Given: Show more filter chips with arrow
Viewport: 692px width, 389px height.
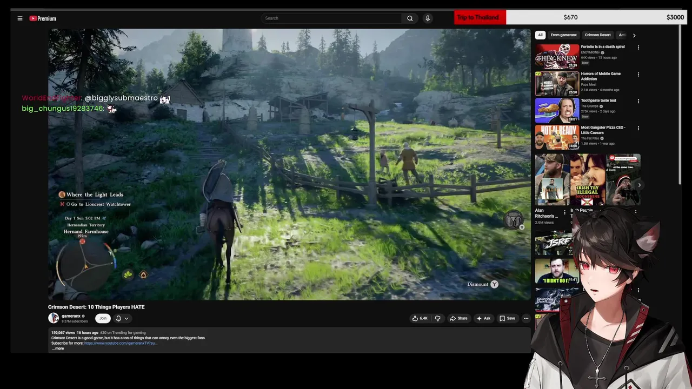Looking at the screenshot, I should (x=634, y=35).
